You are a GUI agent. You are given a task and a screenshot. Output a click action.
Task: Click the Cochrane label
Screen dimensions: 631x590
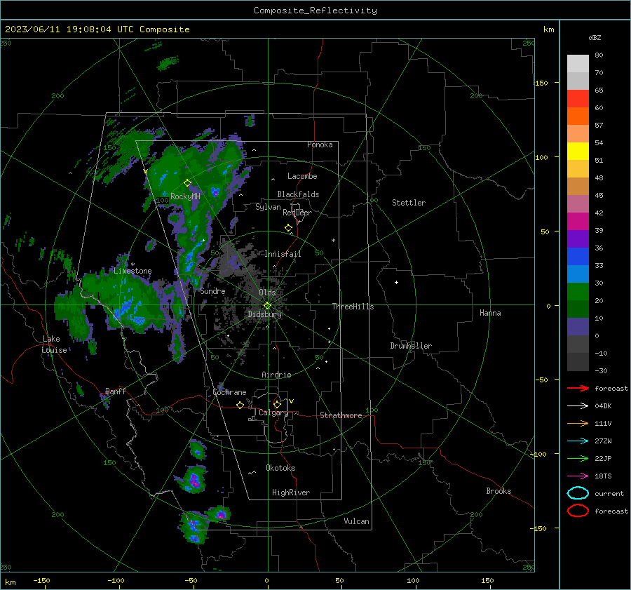[x=229, y=392]
